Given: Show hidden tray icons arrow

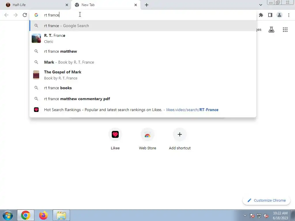Looking at the screenshot, I should tap(245, 216).
